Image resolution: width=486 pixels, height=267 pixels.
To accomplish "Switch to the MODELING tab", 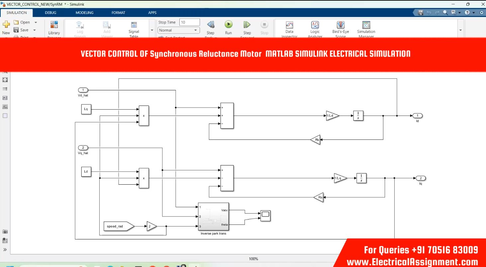I will (84, 13).
